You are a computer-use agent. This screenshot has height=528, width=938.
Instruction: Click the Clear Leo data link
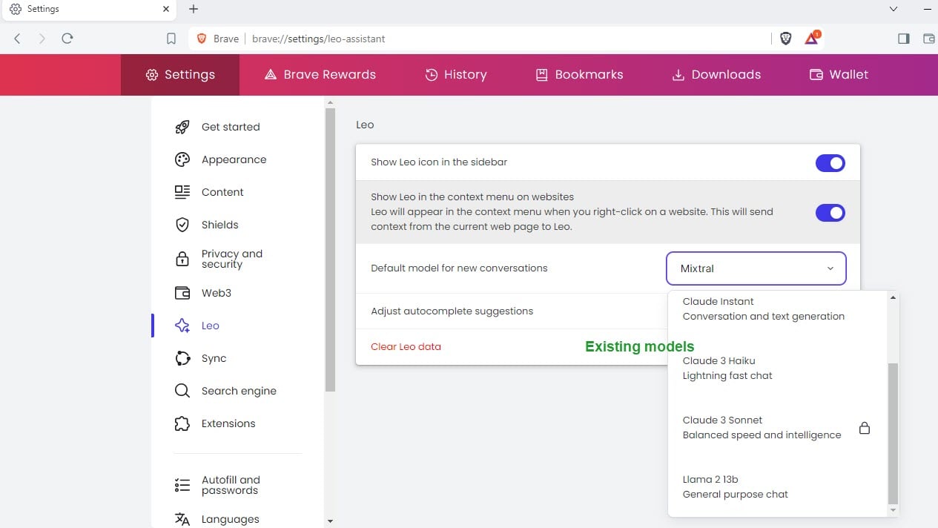click(x=406, y=346)
